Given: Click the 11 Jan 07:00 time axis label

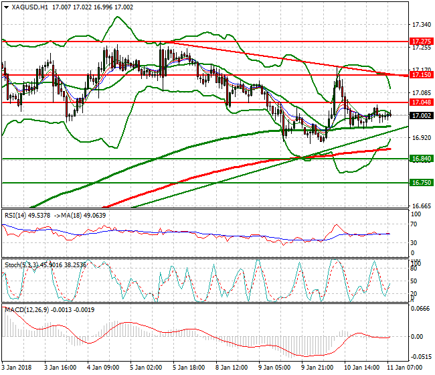Looking at the screenshot, I should point(404,368).
